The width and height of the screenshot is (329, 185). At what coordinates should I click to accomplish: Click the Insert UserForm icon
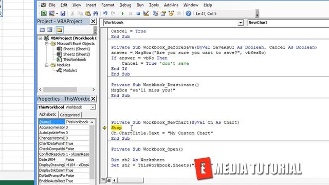(51, 13)
